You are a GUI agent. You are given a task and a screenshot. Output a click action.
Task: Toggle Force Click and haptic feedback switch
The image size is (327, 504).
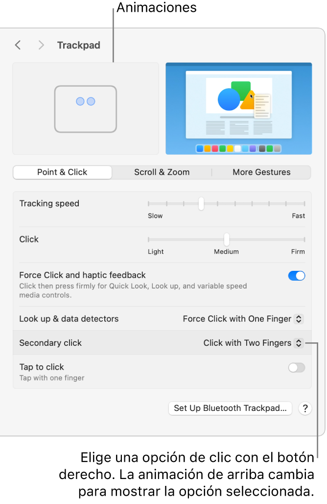[x=297, y=276]
